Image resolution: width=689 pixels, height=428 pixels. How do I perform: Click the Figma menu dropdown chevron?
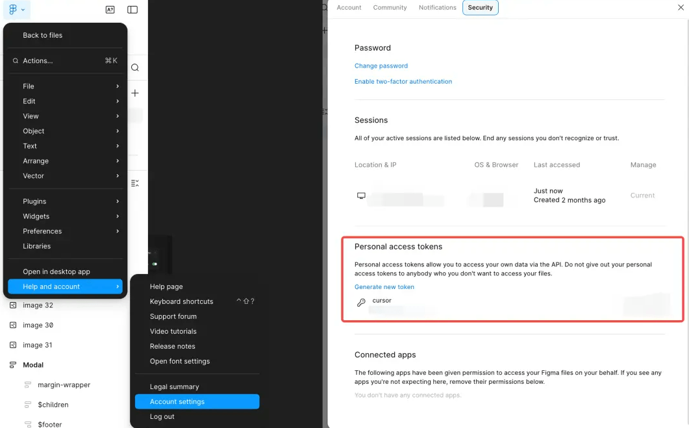[23, 10]
